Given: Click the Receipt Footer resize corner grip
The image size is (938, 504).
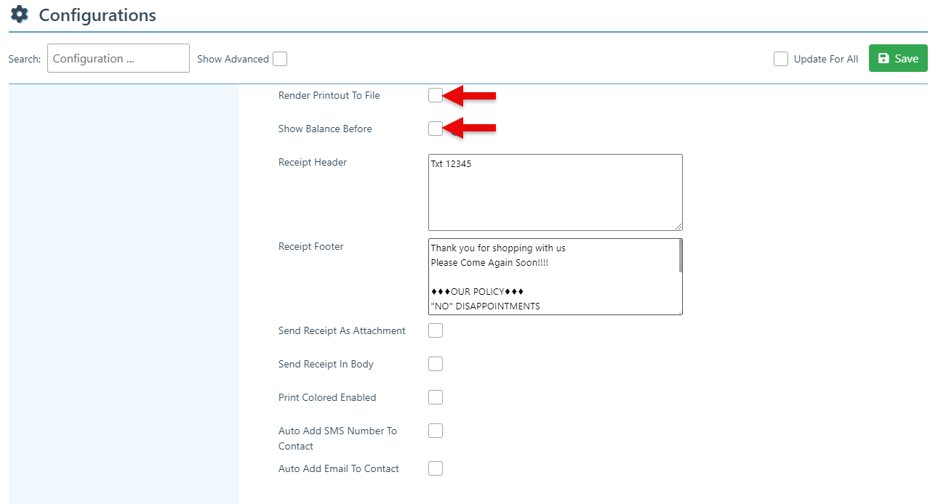Looking at the screenshot, I should pyautogui.click(x=679, y=312).
